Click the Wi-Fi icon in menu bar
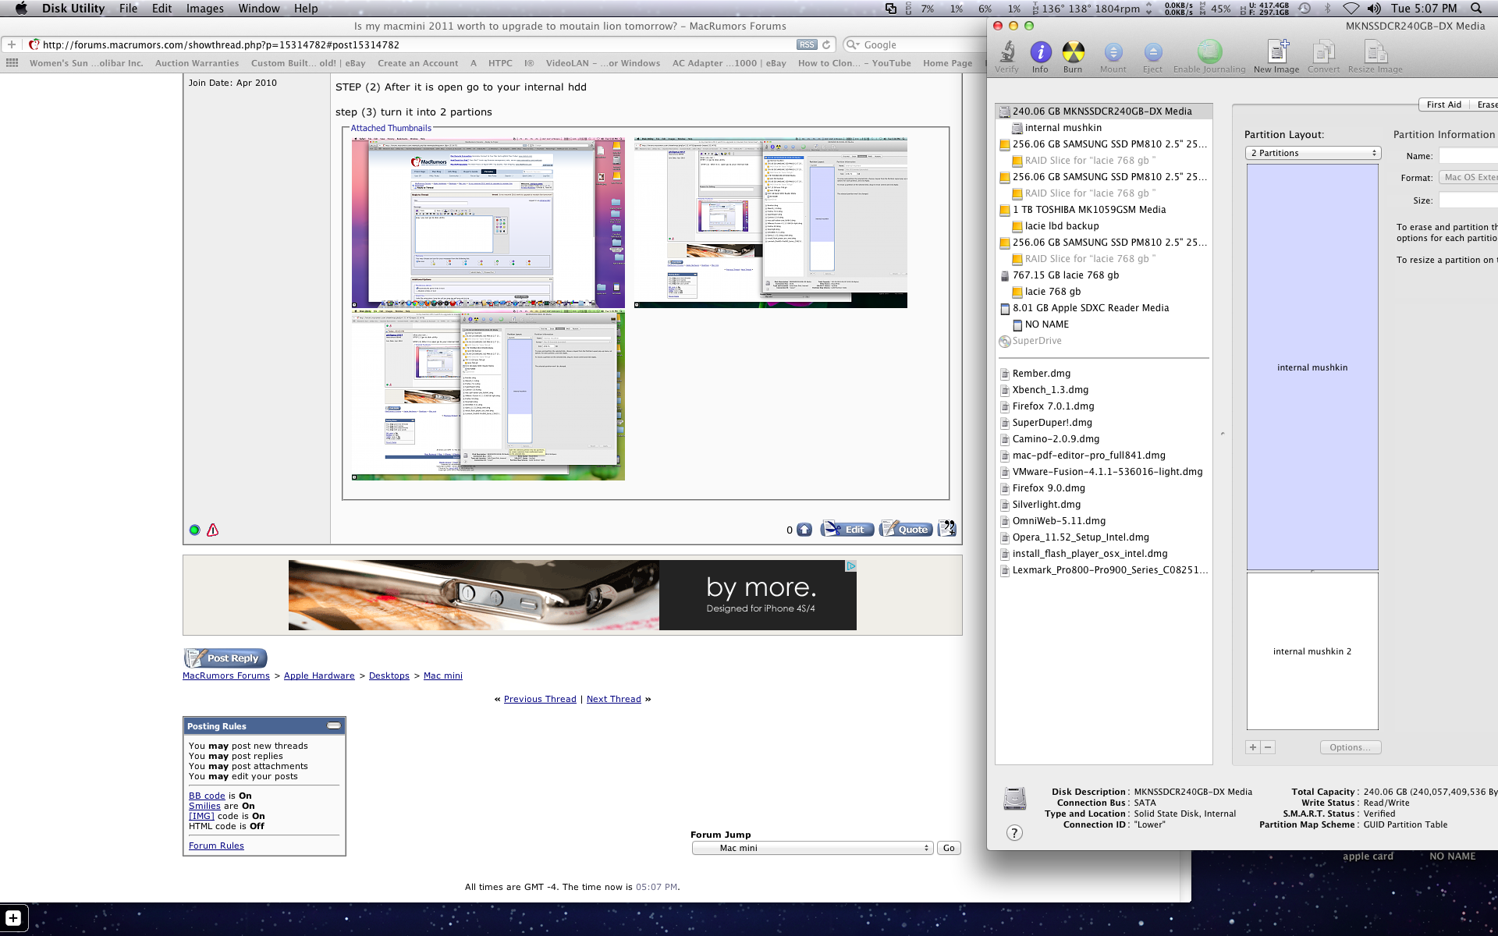Screen dimensions: 1498x936 tap(1351, 9)
